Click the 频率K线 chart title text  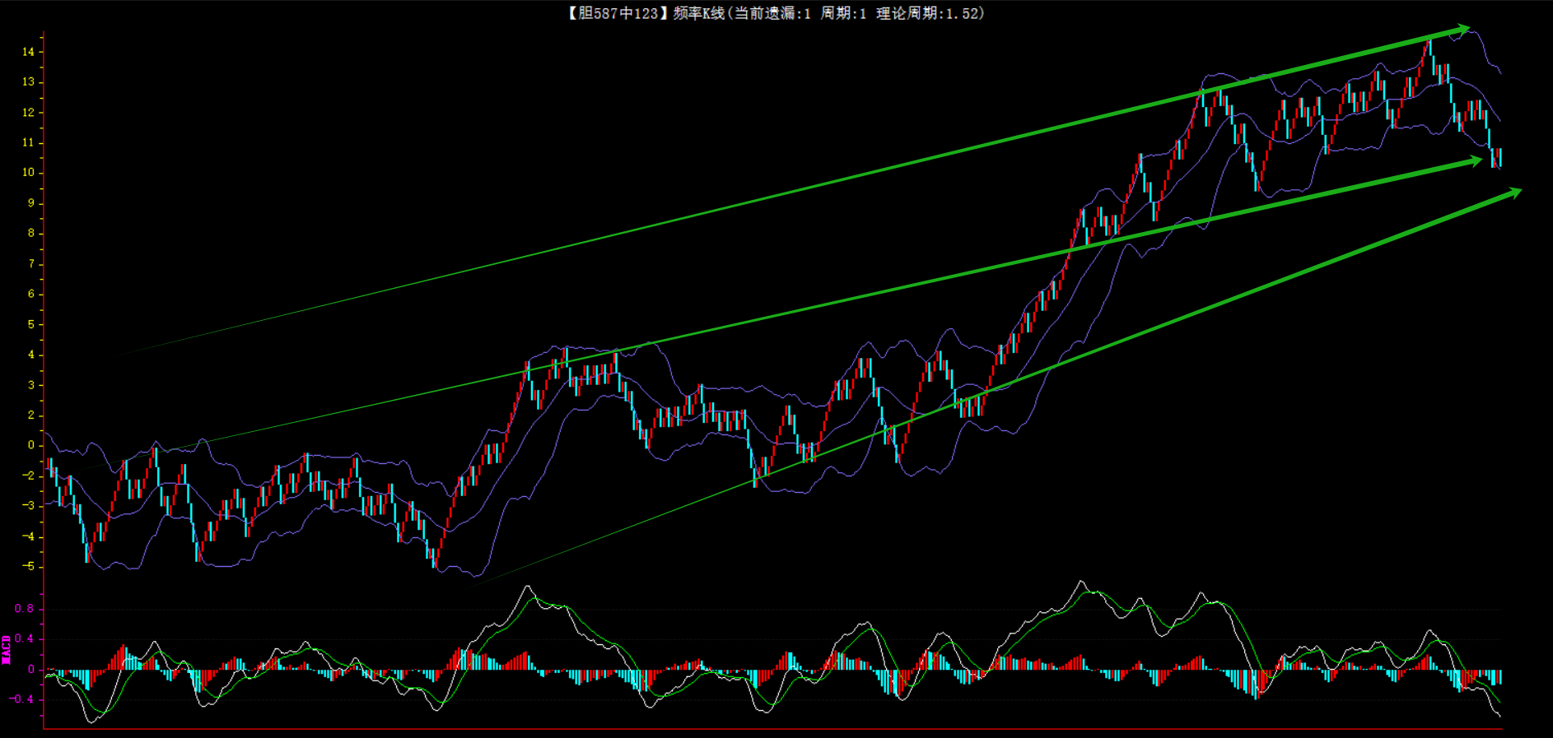(x=698, y=13)
